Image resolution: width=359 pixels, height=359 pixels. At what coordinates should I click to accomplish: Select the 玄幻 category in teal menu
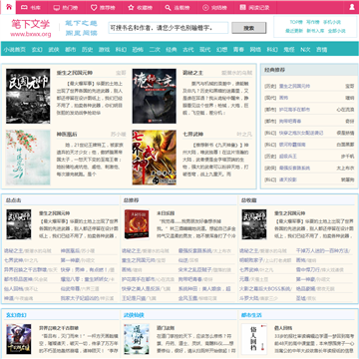[37, 50]
